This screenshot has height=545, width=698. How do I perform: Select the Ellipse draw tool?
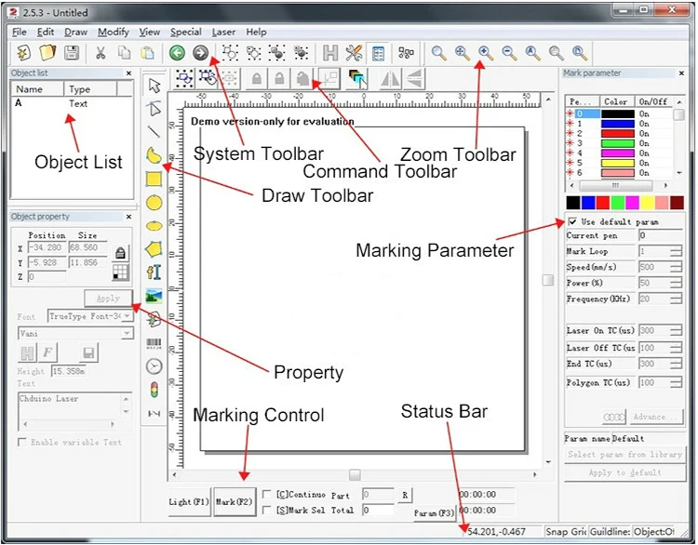tap(154, 226)
